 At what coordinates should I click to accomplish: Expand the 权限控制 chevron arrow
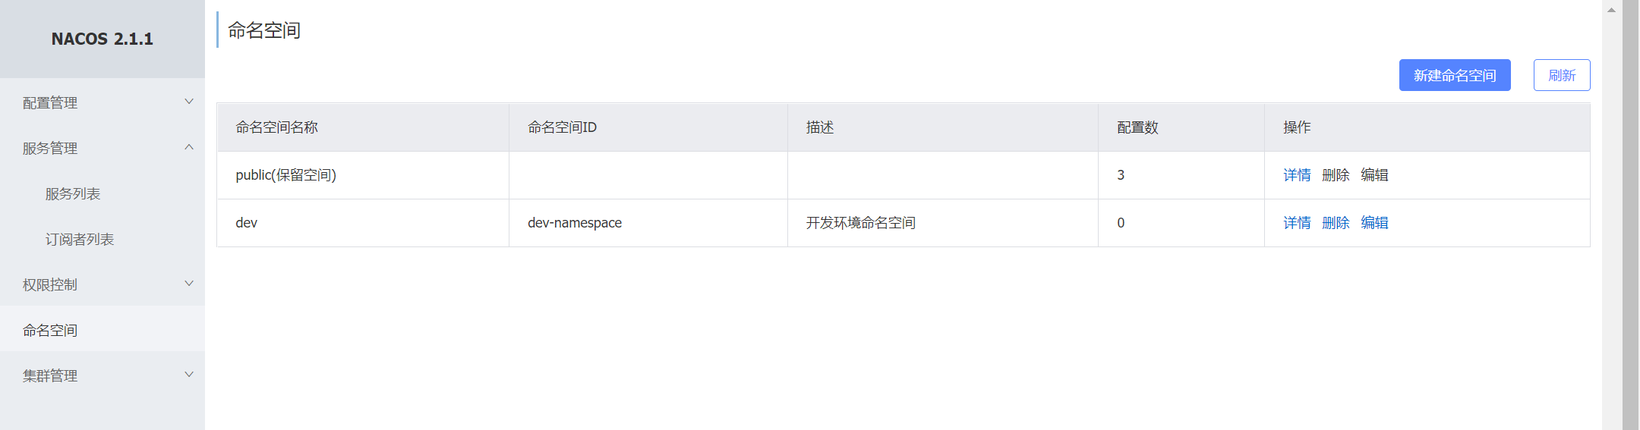click(189, 284)
